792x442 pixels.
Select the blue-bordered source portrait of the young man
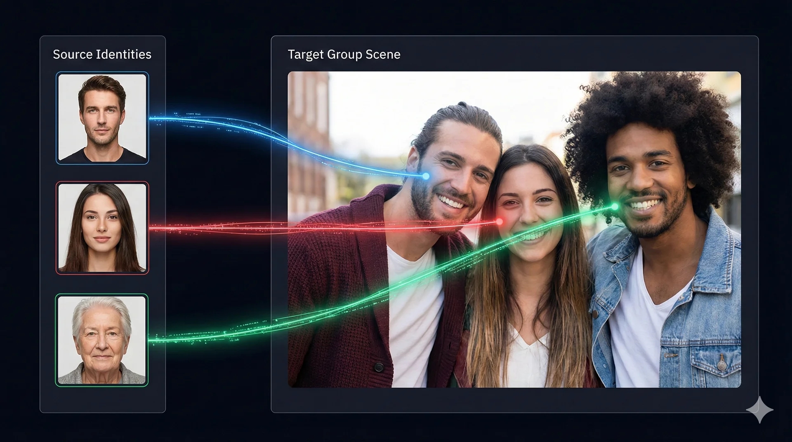pos(102,118)
